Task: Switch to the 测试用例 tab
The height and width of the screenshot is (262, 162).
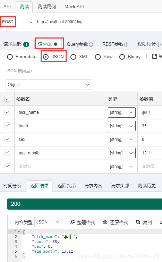Action: (x=46, y=7)
